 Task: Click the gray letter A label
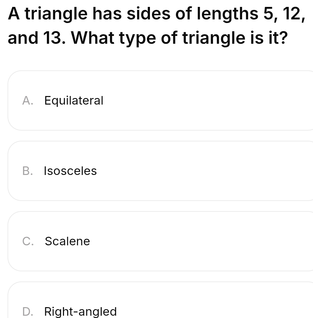[x=28, y=100]
